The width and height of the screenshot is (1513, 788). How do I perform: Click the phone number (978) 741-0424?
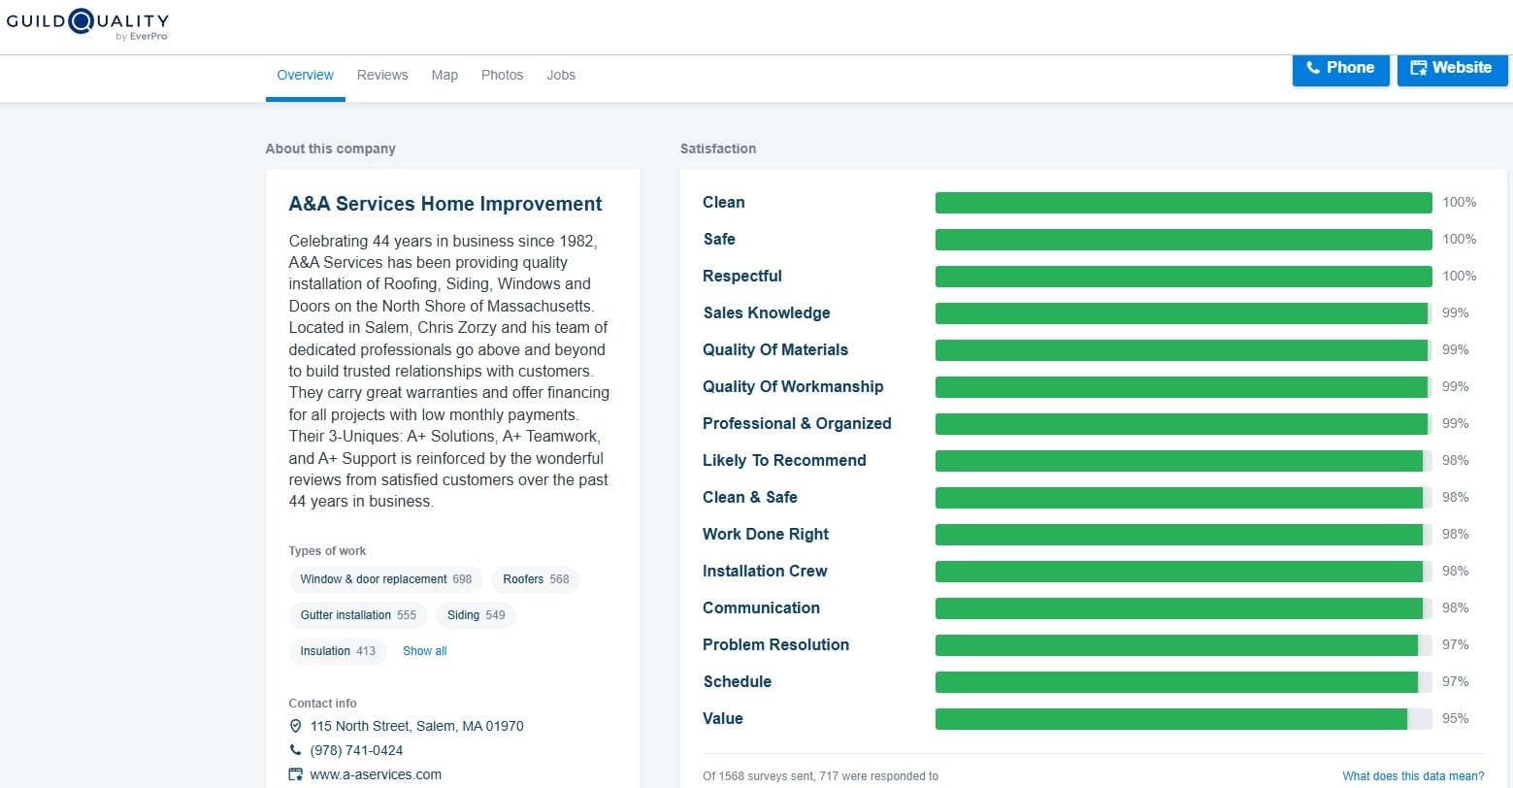[x=356, y=750]
